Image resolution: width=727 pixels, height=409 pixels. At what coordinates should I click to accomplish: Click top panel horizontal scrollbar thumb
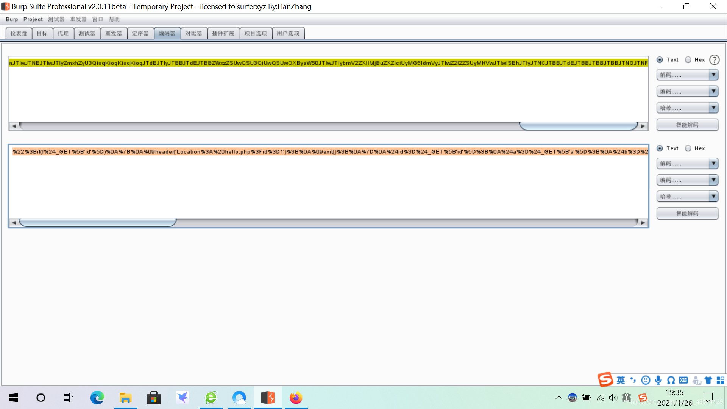(579, 126)
